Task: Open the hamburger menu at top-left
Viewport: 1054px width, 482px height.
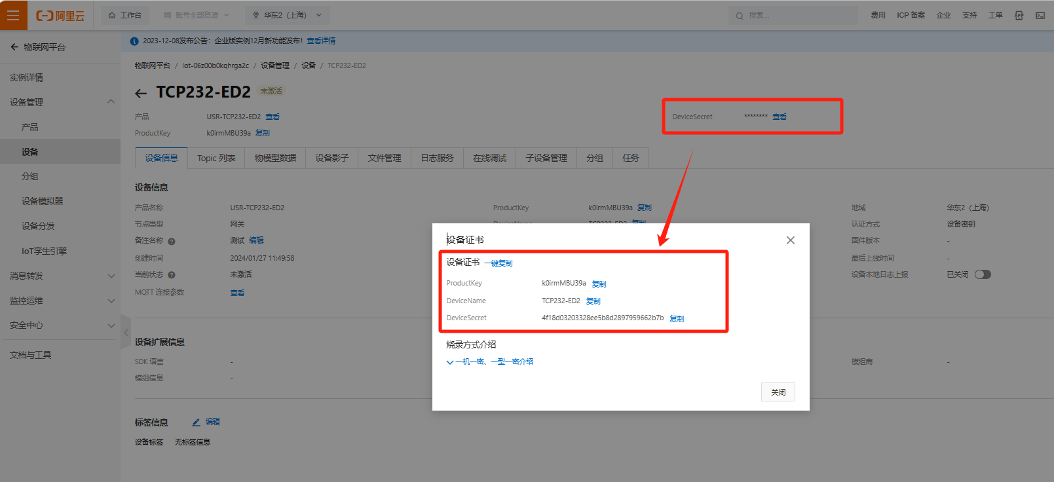Action: (13, 15)
